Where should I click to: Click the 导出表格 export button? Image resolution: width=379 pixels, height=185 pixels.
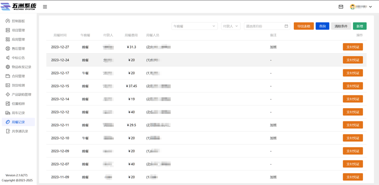click(304, 26)
